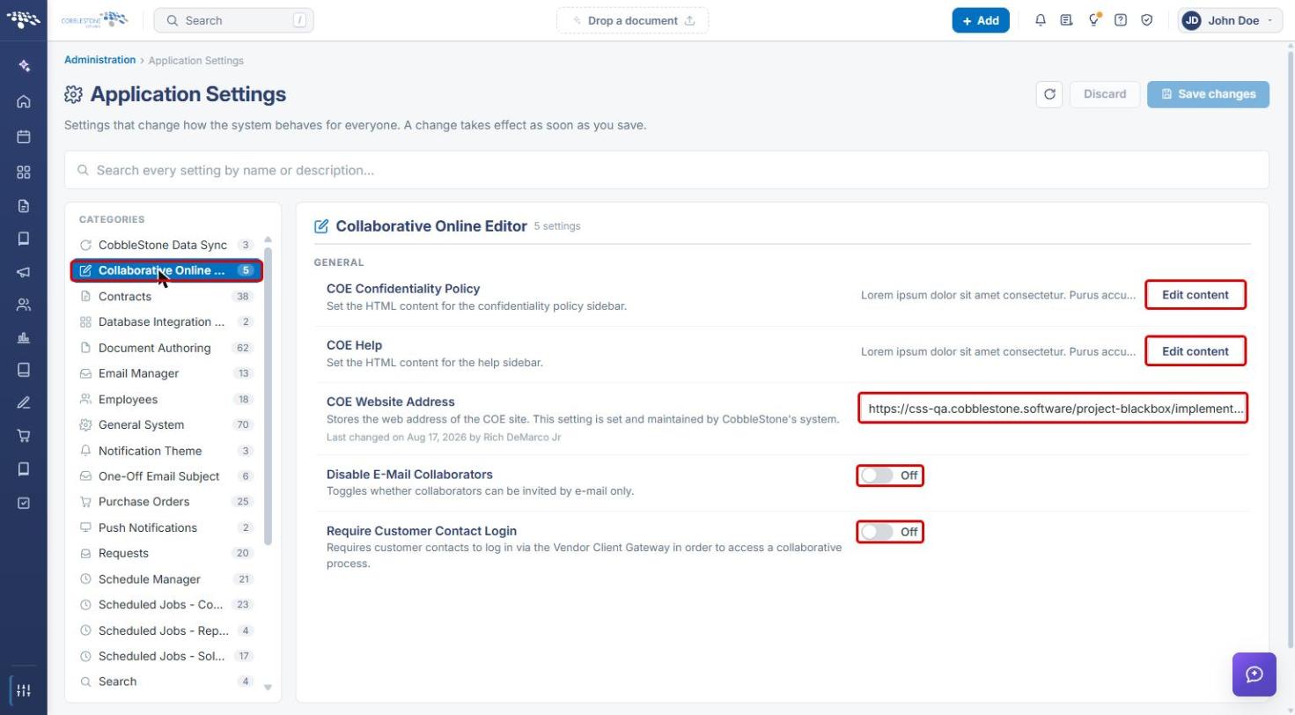Viewport: 1295px width, 715px height.
Task: Open the bar chart icon in the sidebar
Action: point(24,337)
